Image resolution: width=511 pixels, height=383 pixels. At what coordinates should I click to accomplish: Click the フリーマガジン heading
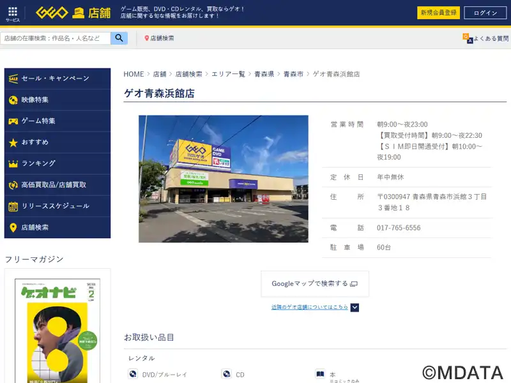click(34, 260)
